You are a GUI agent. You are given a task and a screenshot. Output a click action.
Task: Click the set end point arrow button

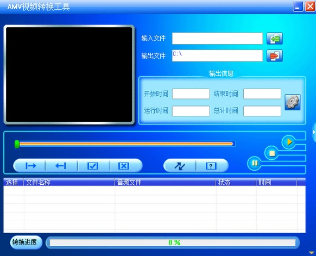(61, 166)
